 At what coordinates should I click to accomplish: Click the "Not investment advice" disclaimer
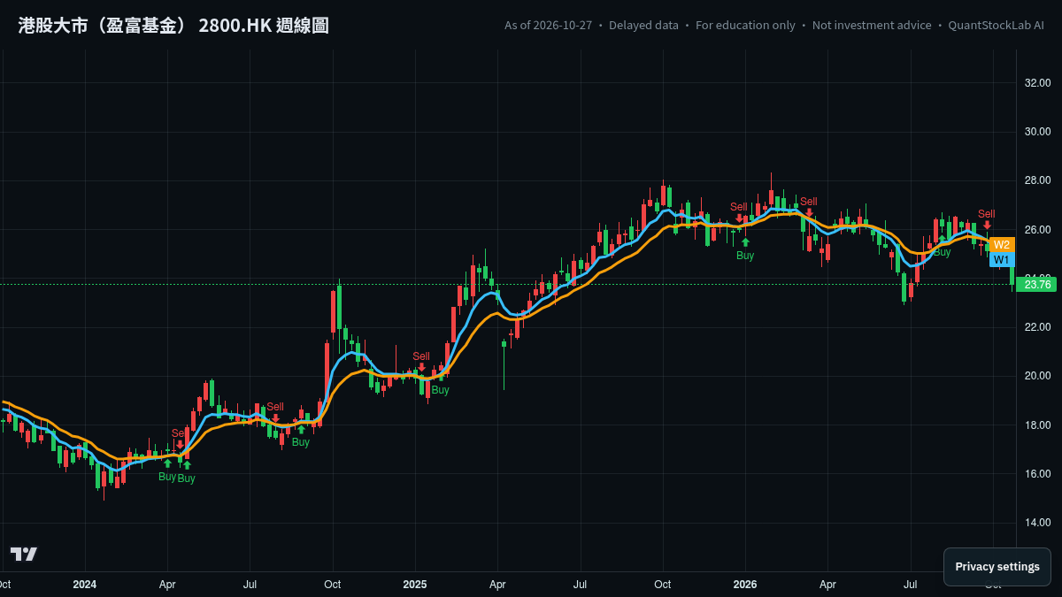[872, 25]
